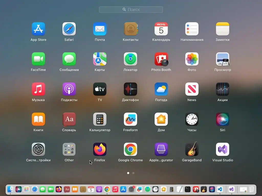This screenshot has width=262, height=196.
Task: Open App Store from the Launchpad grid
Action: point(38,29)
